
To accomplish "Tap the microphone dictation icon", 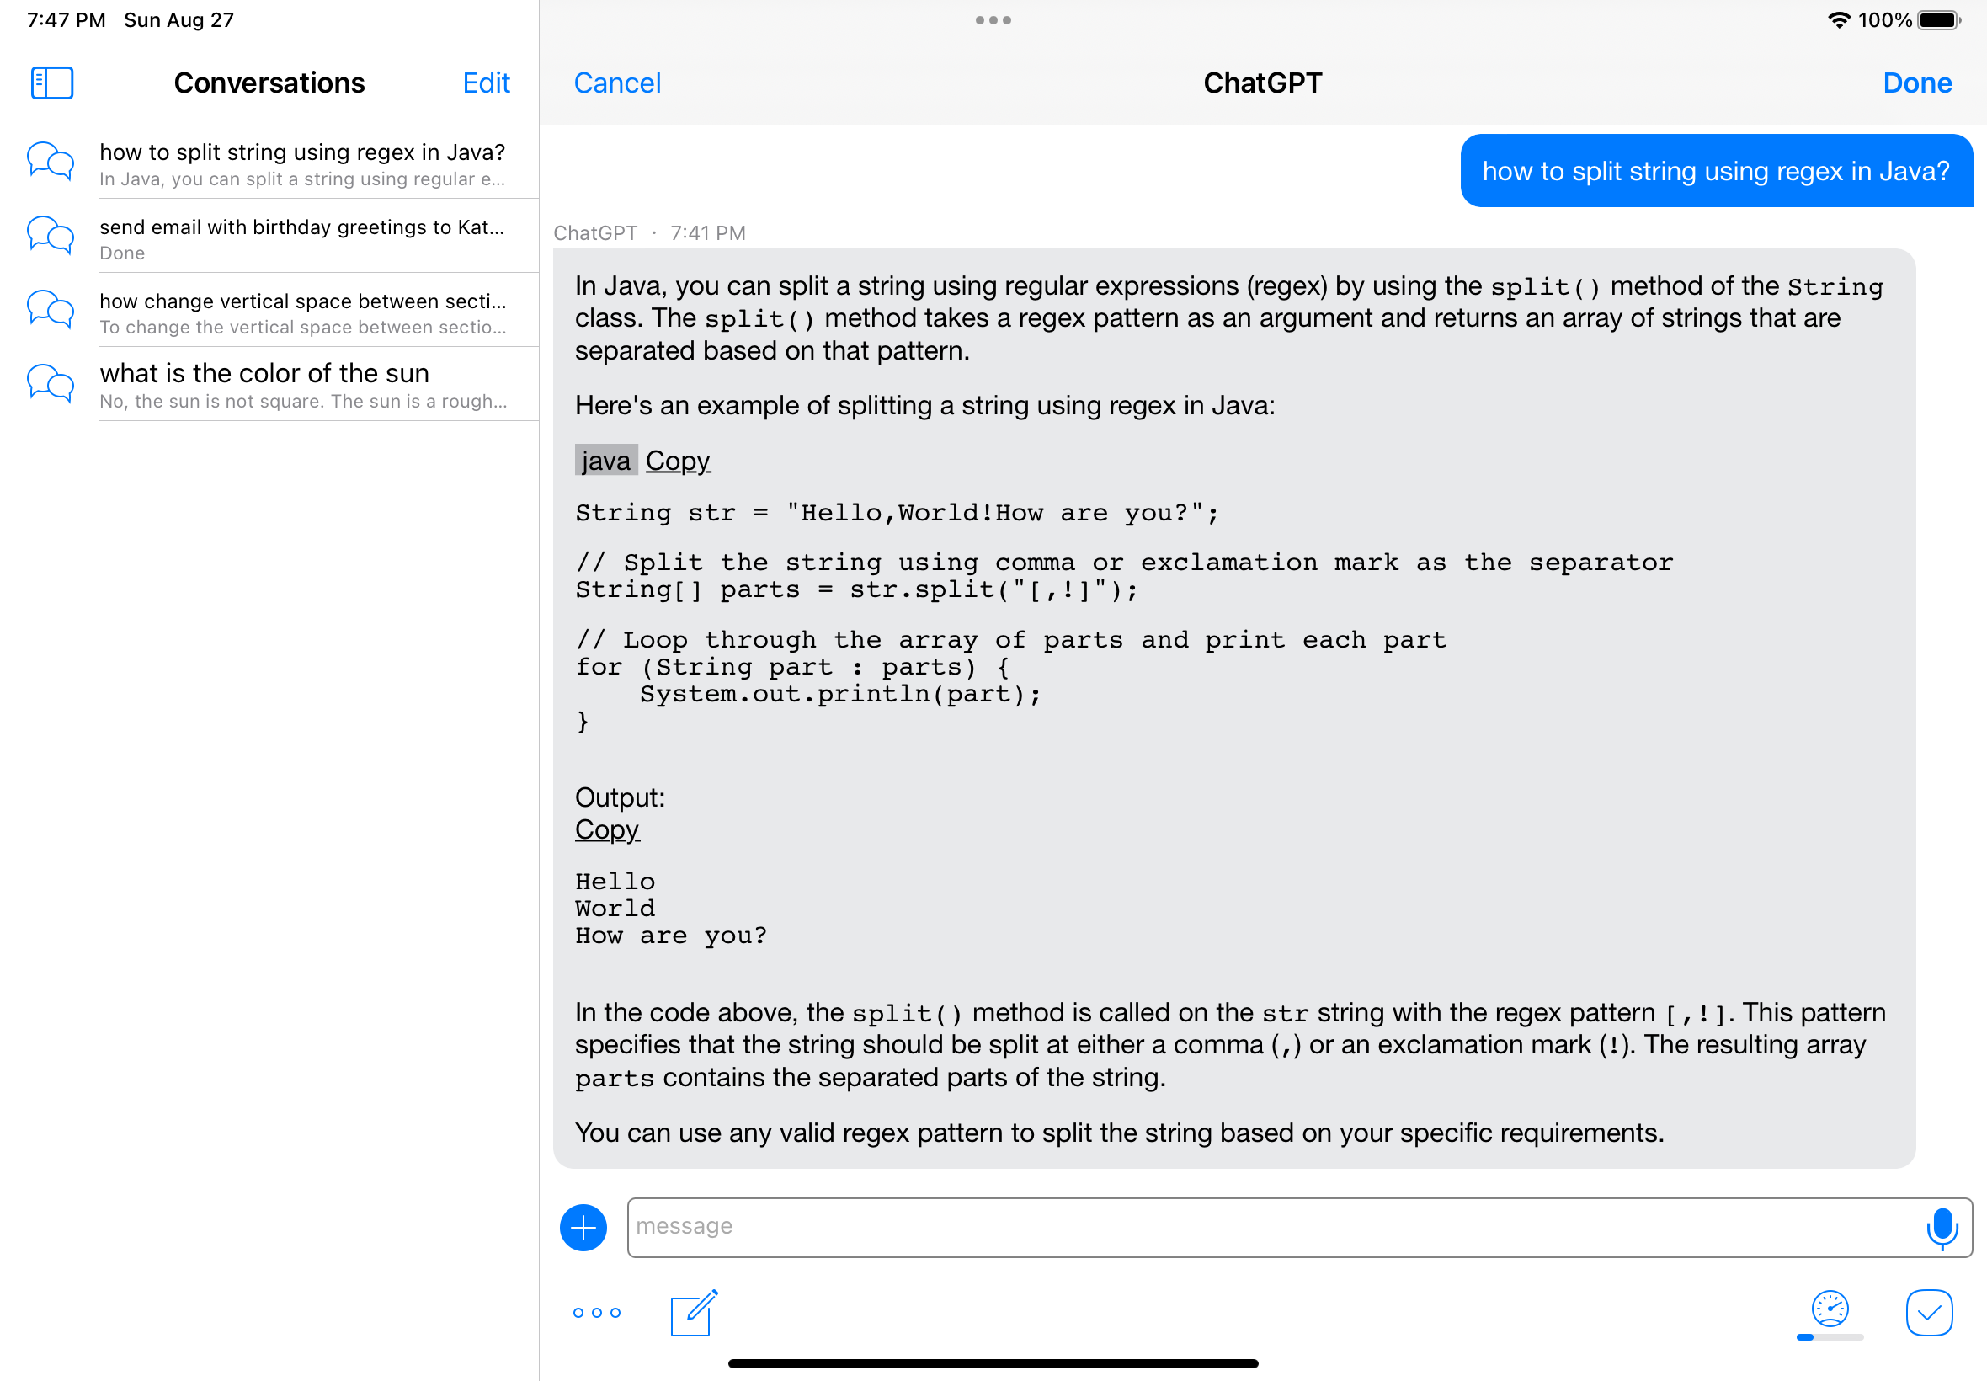I will coord(1942,1227).
